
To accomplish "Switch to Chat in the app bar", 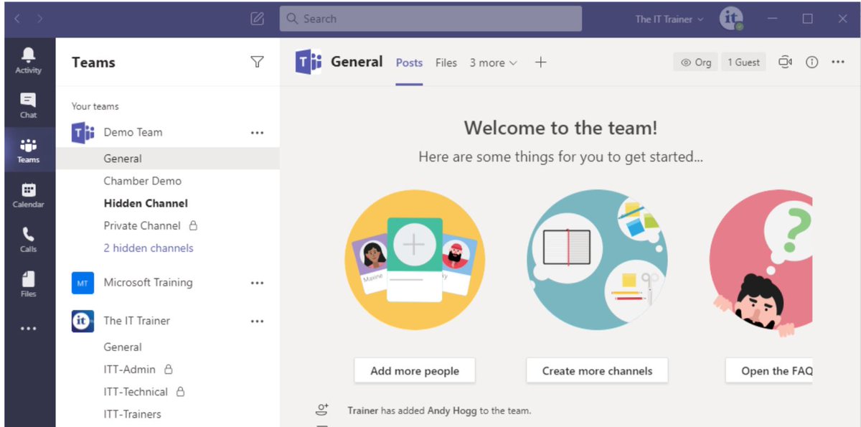I will click(28, 103).
